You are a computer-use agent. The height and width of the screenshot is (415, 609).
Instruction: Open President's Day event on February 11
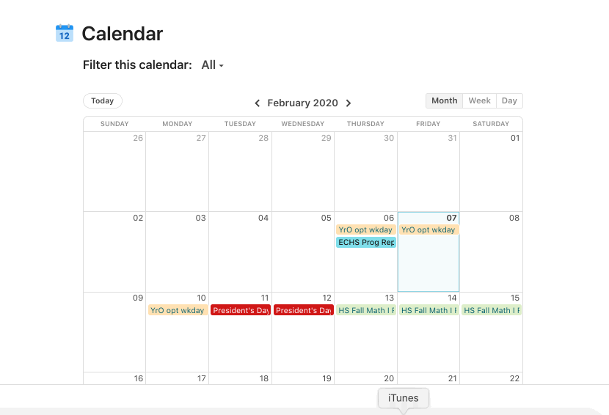point(241,310)
